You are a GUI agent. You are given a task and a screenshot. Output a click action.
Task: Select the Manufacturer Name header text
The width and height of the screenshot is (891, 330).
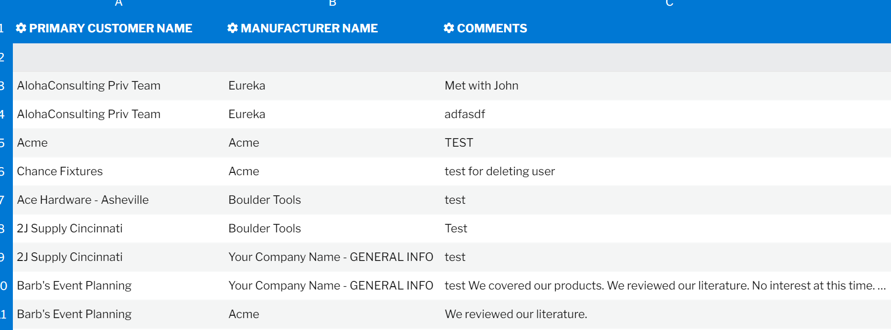tap(309, 28)
